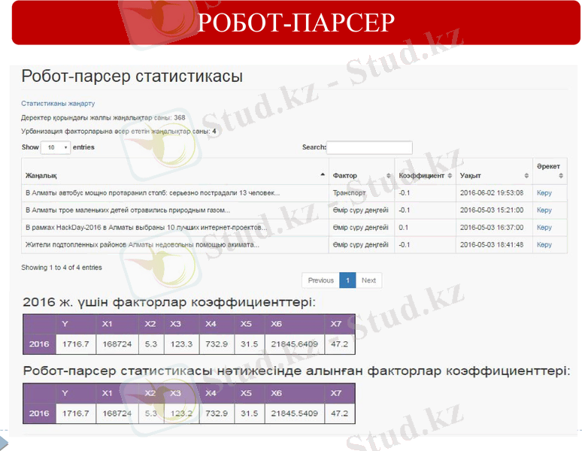Click news 'В Алматы трое маленьких детей'
Image resolution: width=582 pixels, height=451 pixels.
(128, 210)
